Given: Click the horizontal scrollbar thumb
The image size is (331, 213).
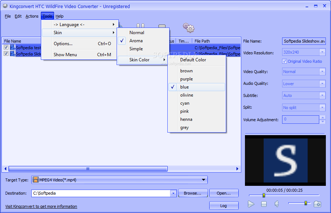Looking at the screenshot, I should (88, 169).
